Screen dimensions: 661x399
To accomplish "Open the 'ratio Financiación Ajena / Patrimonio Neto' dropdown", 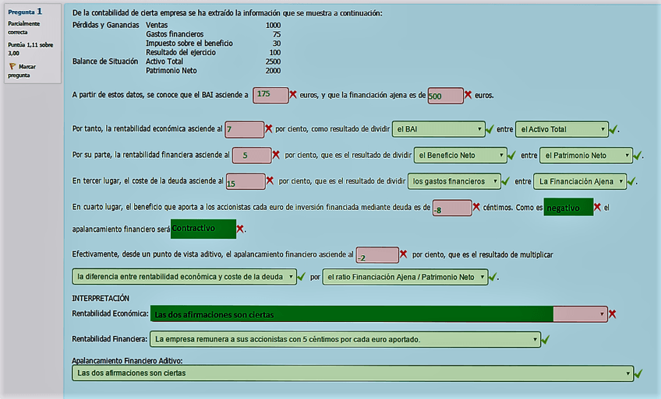I will pos(405,277).
